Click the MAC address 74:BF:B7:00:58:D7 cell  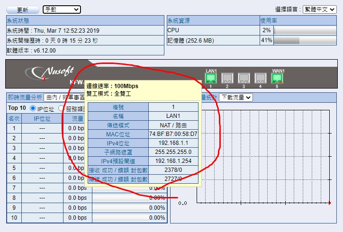click(173, 134)
